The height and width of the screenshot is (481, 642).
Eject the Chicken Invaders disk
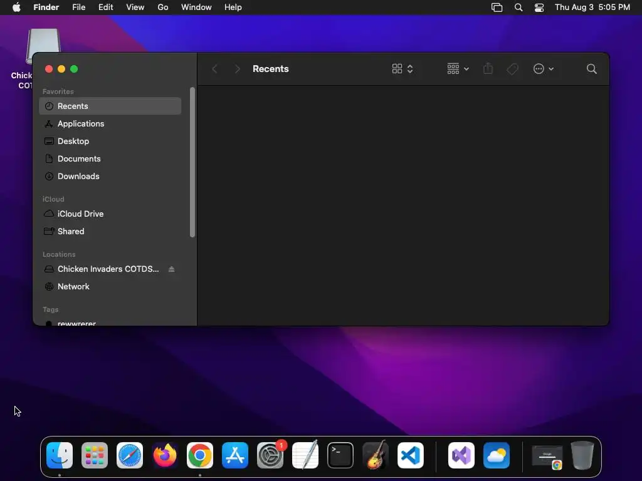click(x=172, y=269)
